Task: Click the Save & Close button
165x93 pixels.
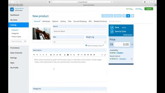Action: point(120,32)
